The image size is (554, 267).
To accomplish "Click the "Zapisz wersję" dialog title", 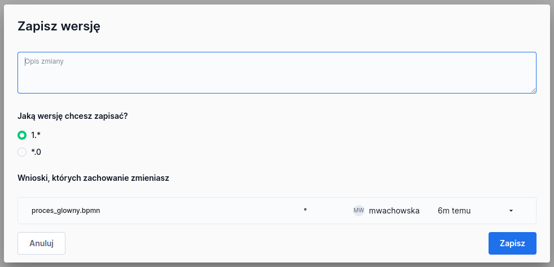I will tap(59, 26).
